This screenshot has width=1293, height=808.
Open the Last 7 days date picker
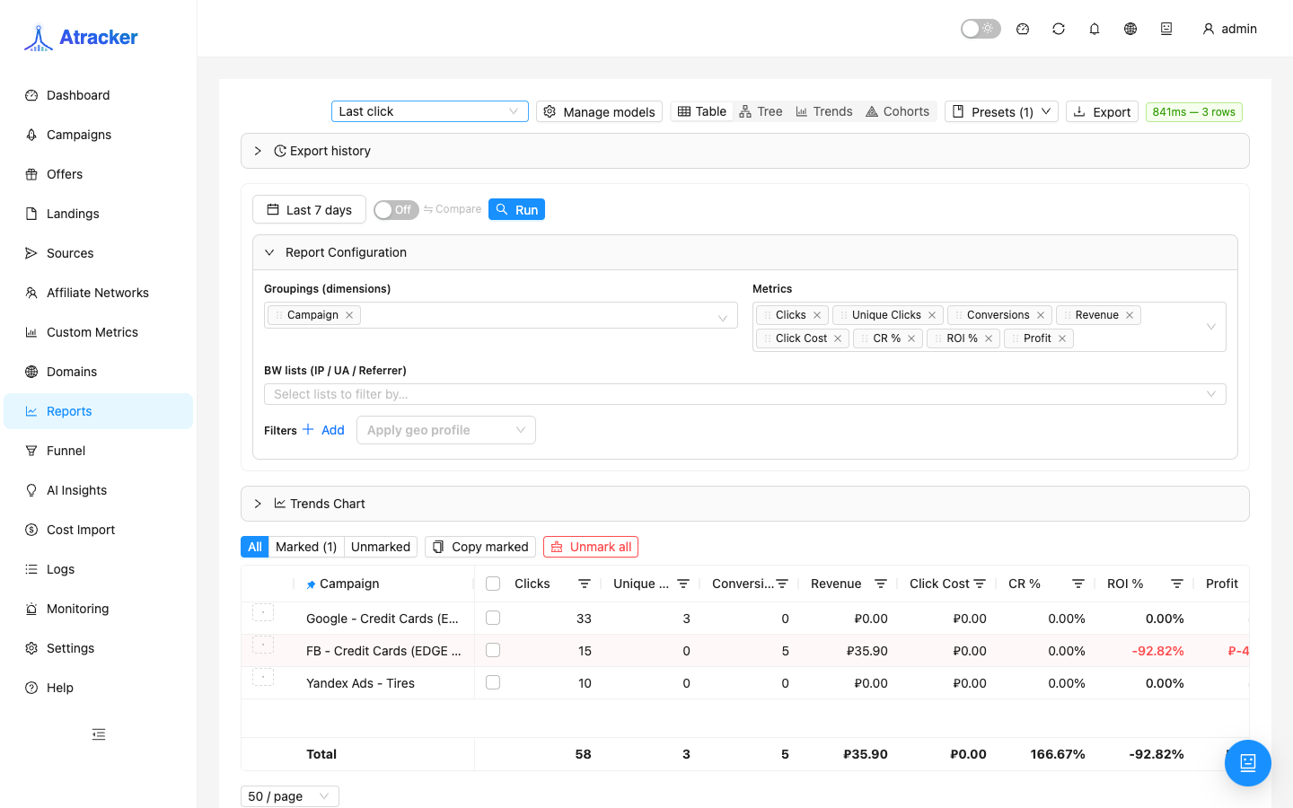coord(309,209)
